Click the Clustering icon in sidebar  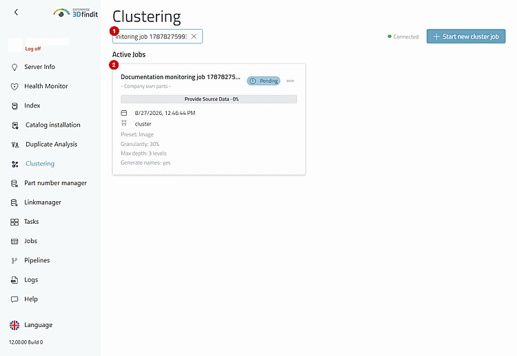pyautogui.click(x=15, y=165)
